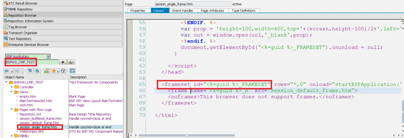
Task: Click the Object Name column header
Action: tap(36, 77)
